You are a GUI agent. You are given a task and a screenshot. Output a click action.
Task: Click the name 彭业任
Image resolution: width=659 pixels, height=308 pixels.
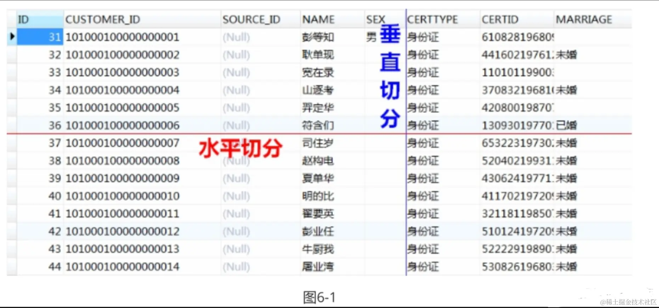click(x=318, y=231)
